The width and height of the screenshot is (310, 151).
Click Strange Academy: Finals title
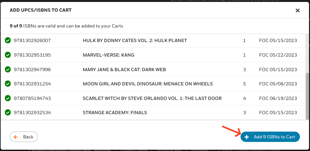click(115, 113)
